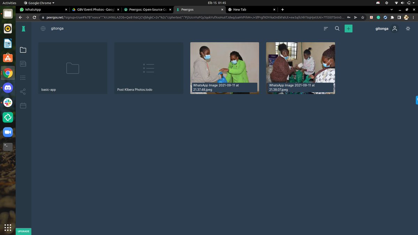This screenshot has height=235, width=418.
Task: Open Slack from the dock
Action: tap(8, 102)
